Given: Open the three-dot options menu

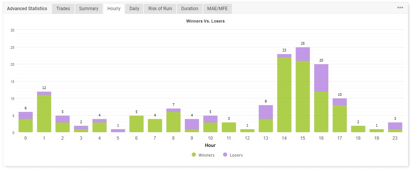Looking at the screenshot, I should click(400, 8).
